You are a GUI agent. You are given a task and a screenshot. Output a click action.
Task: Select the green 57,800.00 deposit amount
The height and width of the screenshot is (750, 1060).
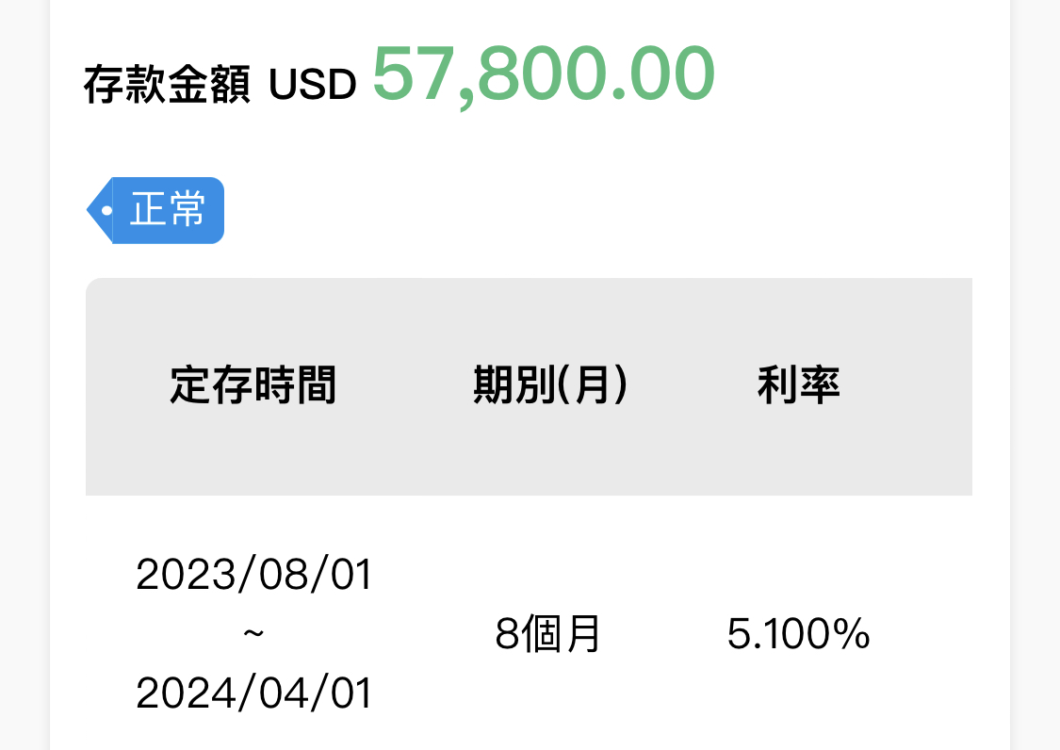[x=544, y=73]
